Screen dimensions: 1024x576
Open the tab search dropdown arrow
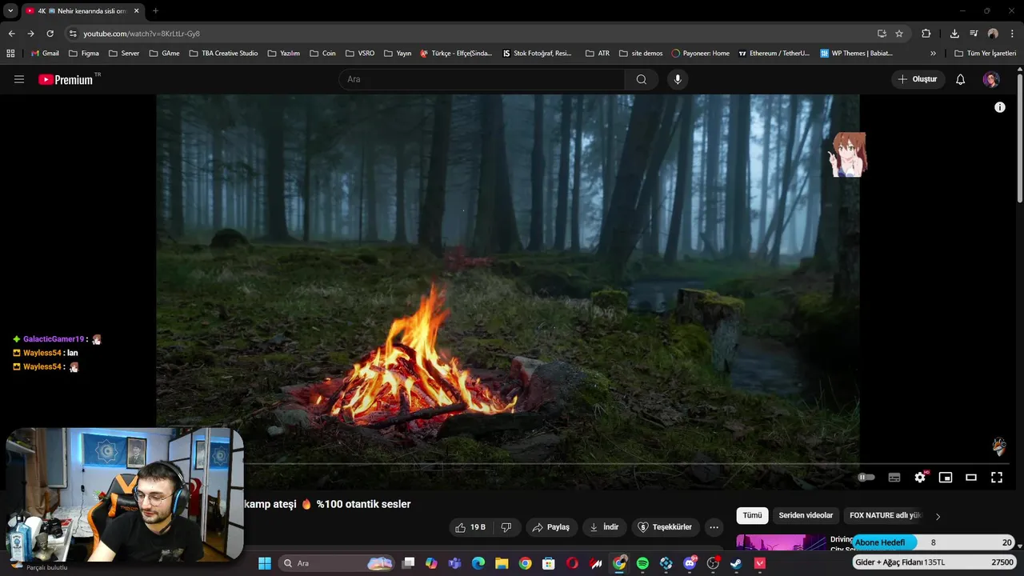tap(10, 10)
